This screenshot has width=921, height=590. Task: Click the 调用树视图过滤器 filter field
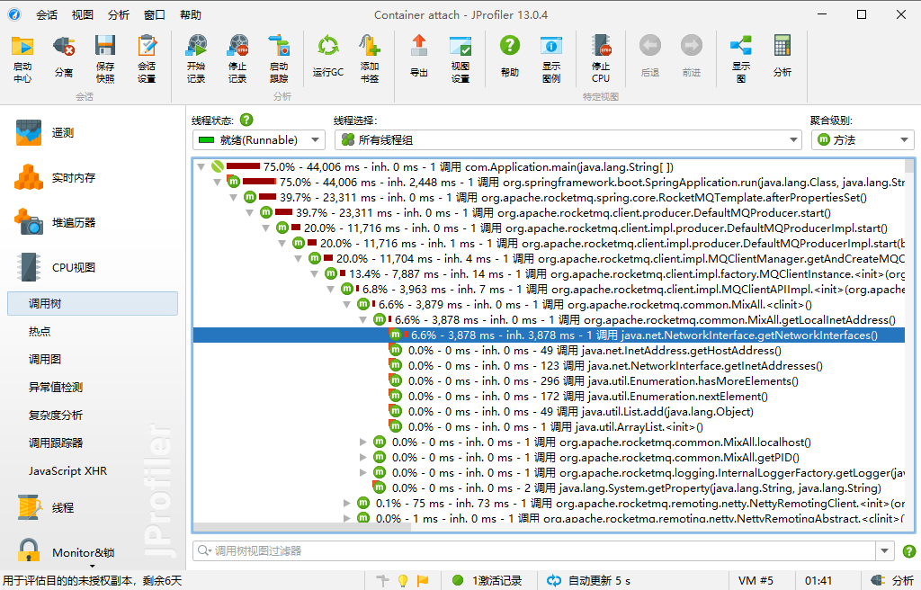[534, 551]
